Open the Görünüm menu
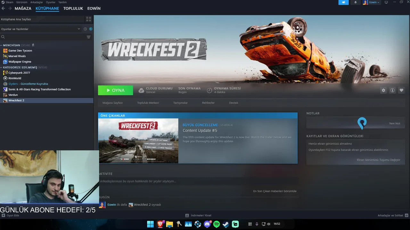410x230 pixels. point(22,2)
